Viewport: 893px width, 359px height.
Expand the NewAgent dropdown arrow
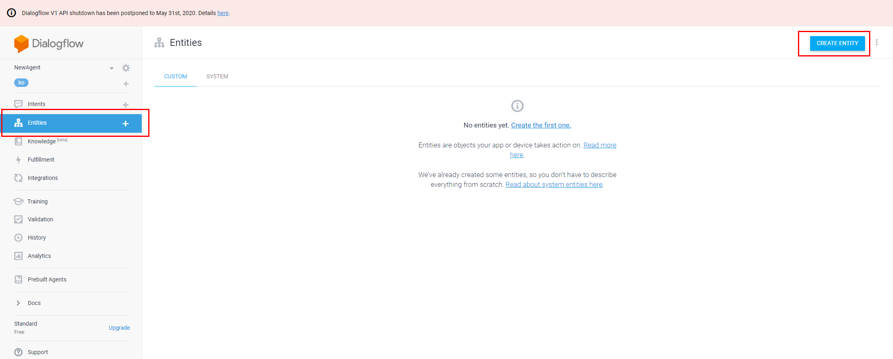[112, 68]
